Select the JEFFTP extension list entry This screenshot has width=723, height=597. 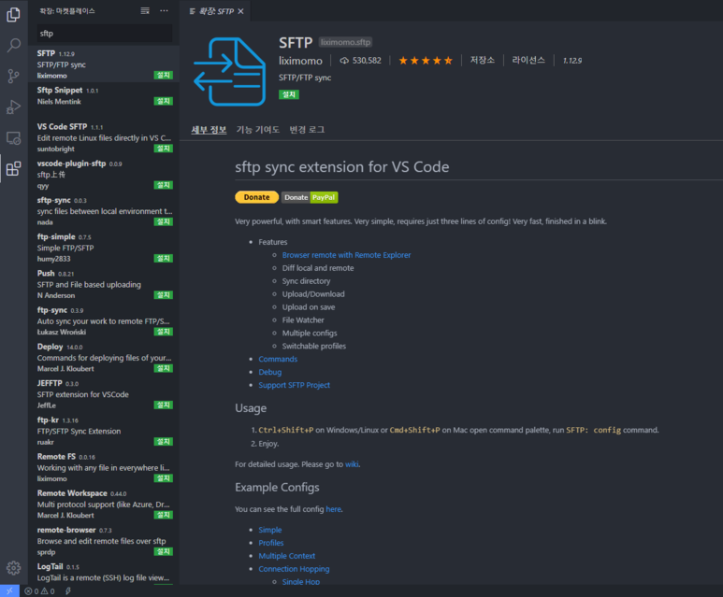click(104, 394)
